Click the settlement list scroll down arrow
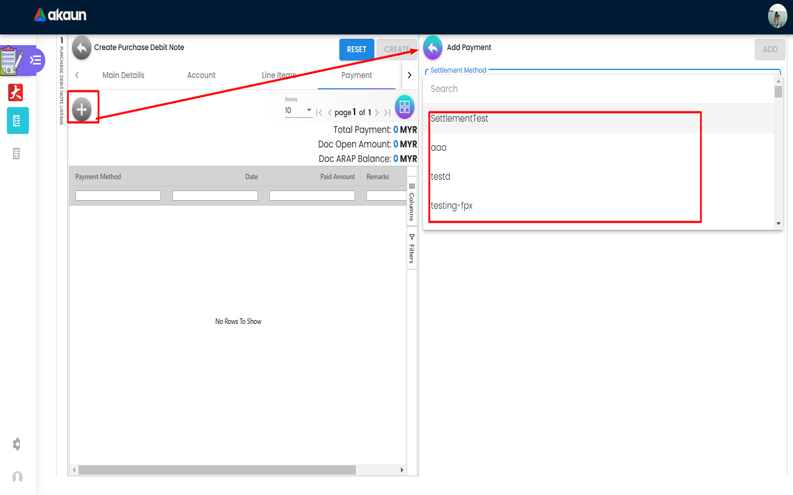793x495 pixels. click(x=778, y=223)
